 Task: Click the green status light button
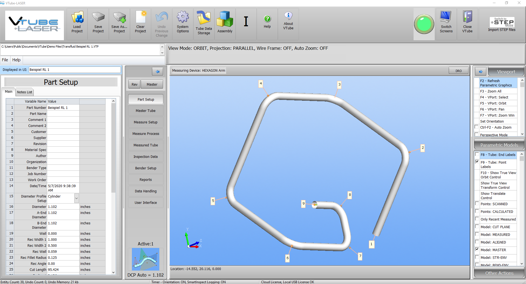[424, 24]
